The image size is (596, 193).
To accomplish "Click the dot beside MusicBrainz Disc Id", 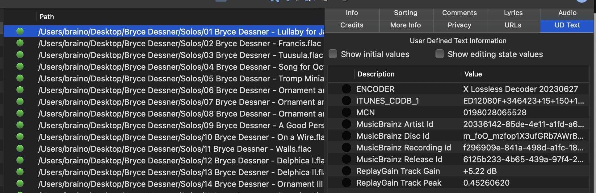I will pyautogui.click(x=346, y=136).
